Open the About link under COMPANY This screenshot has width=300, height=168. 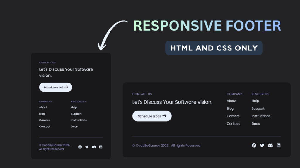pyautogui.click(x=43, y=107)
